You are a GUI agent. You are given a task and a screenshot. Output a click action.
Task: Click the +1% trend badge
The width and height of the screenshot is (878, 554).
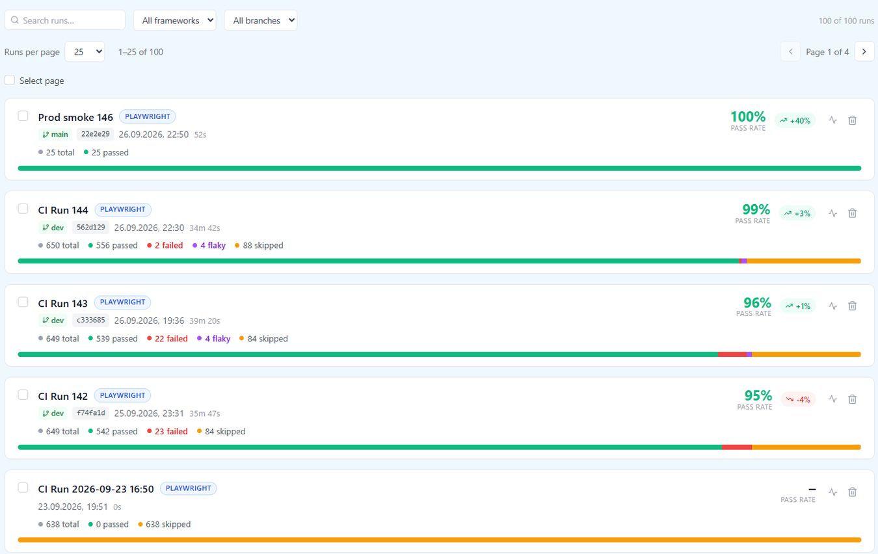(797, 306)
